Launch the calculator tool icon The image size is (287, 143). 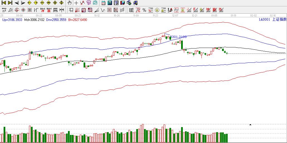coord(110,3)
